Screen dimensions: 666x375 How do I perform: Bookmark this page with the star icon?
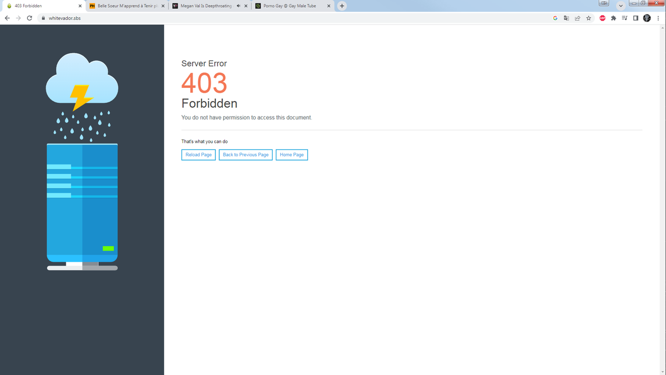coord(588,18)
